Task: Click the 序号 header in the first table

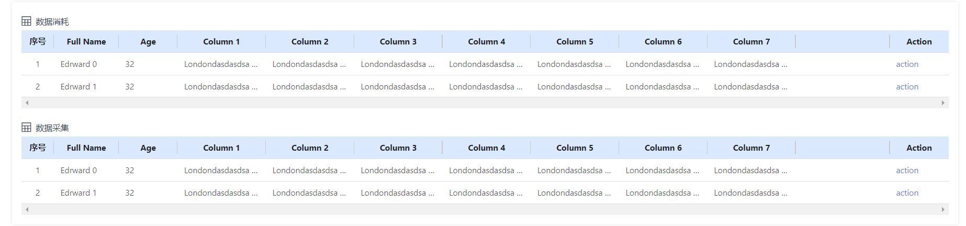Action: tap(38, 42)
